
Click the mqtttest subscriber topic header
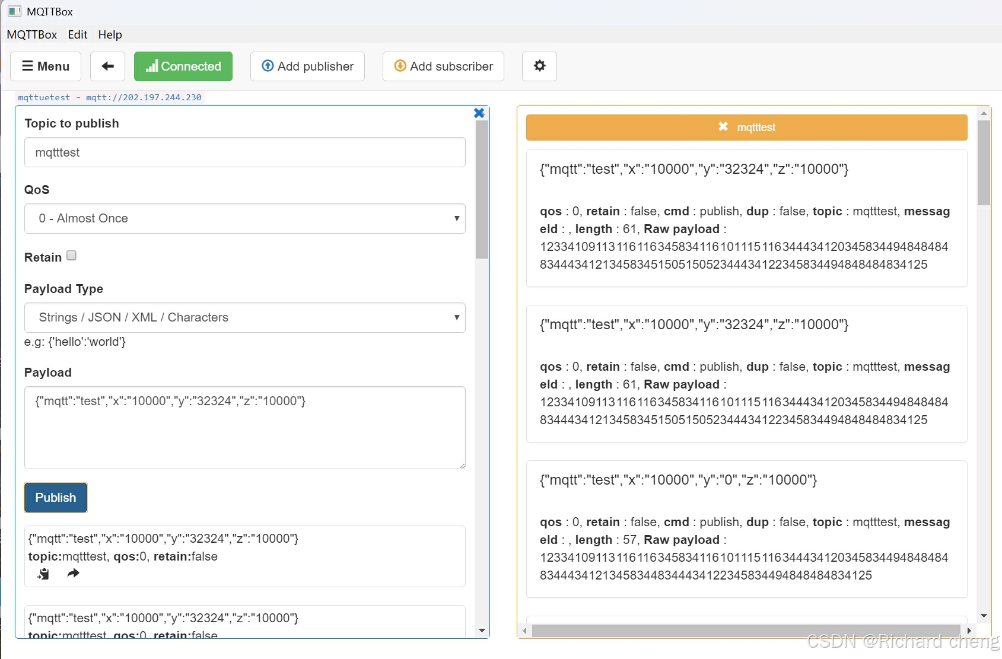747,127
